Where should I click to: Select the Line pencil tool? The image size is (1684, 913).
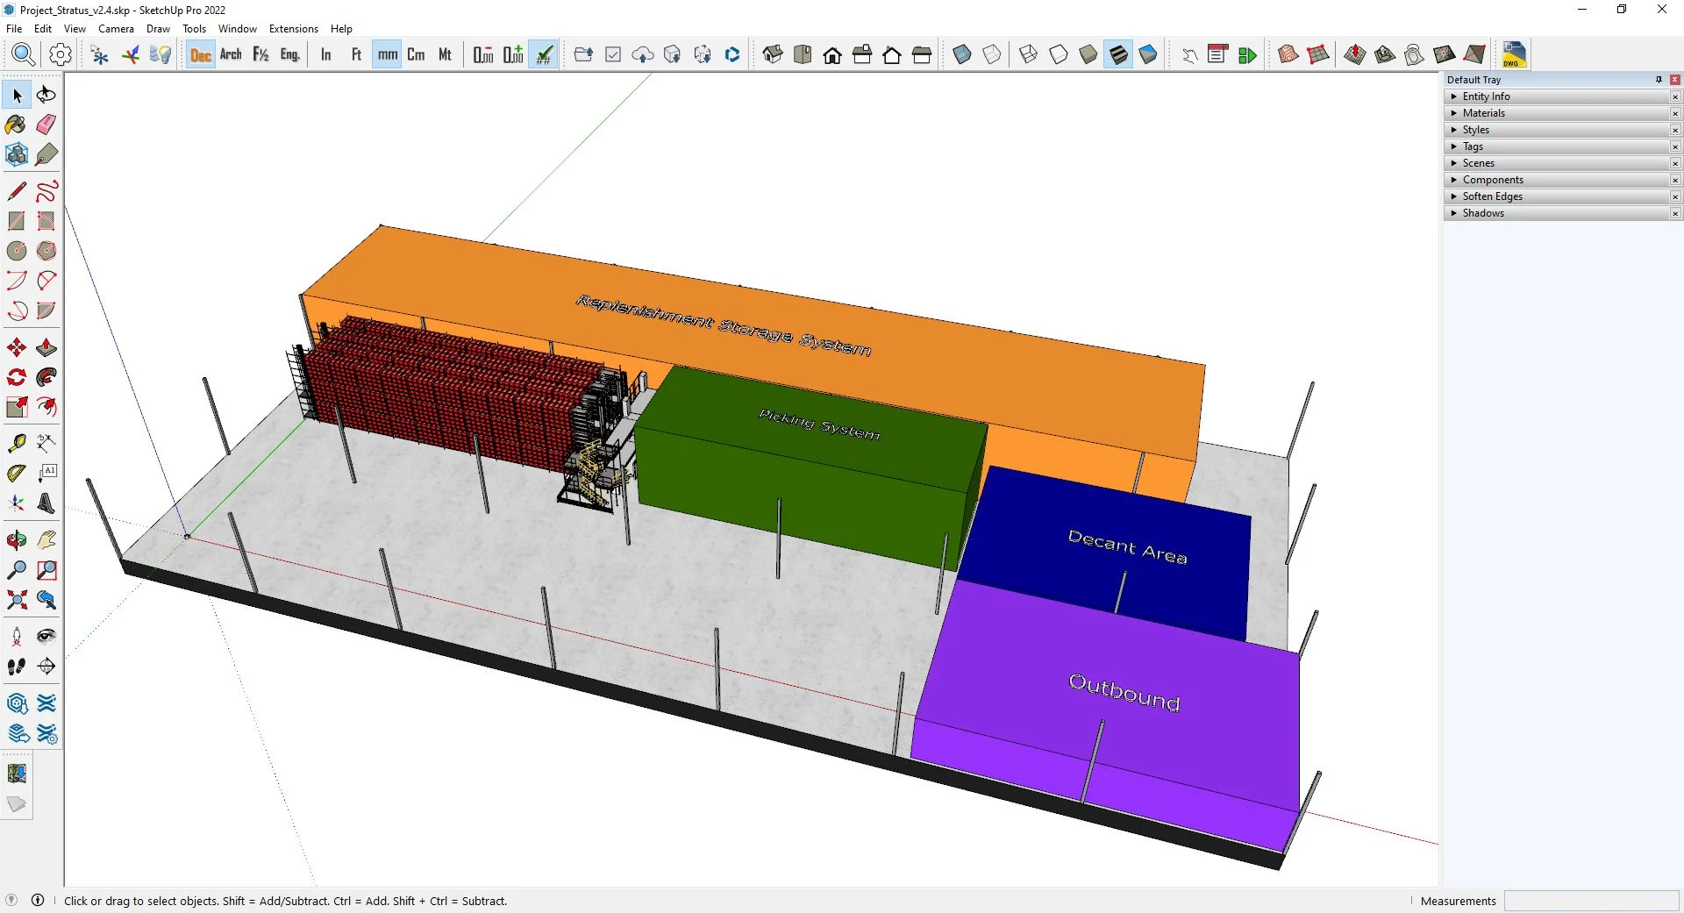pyautogui.click(x=17, y=191)
